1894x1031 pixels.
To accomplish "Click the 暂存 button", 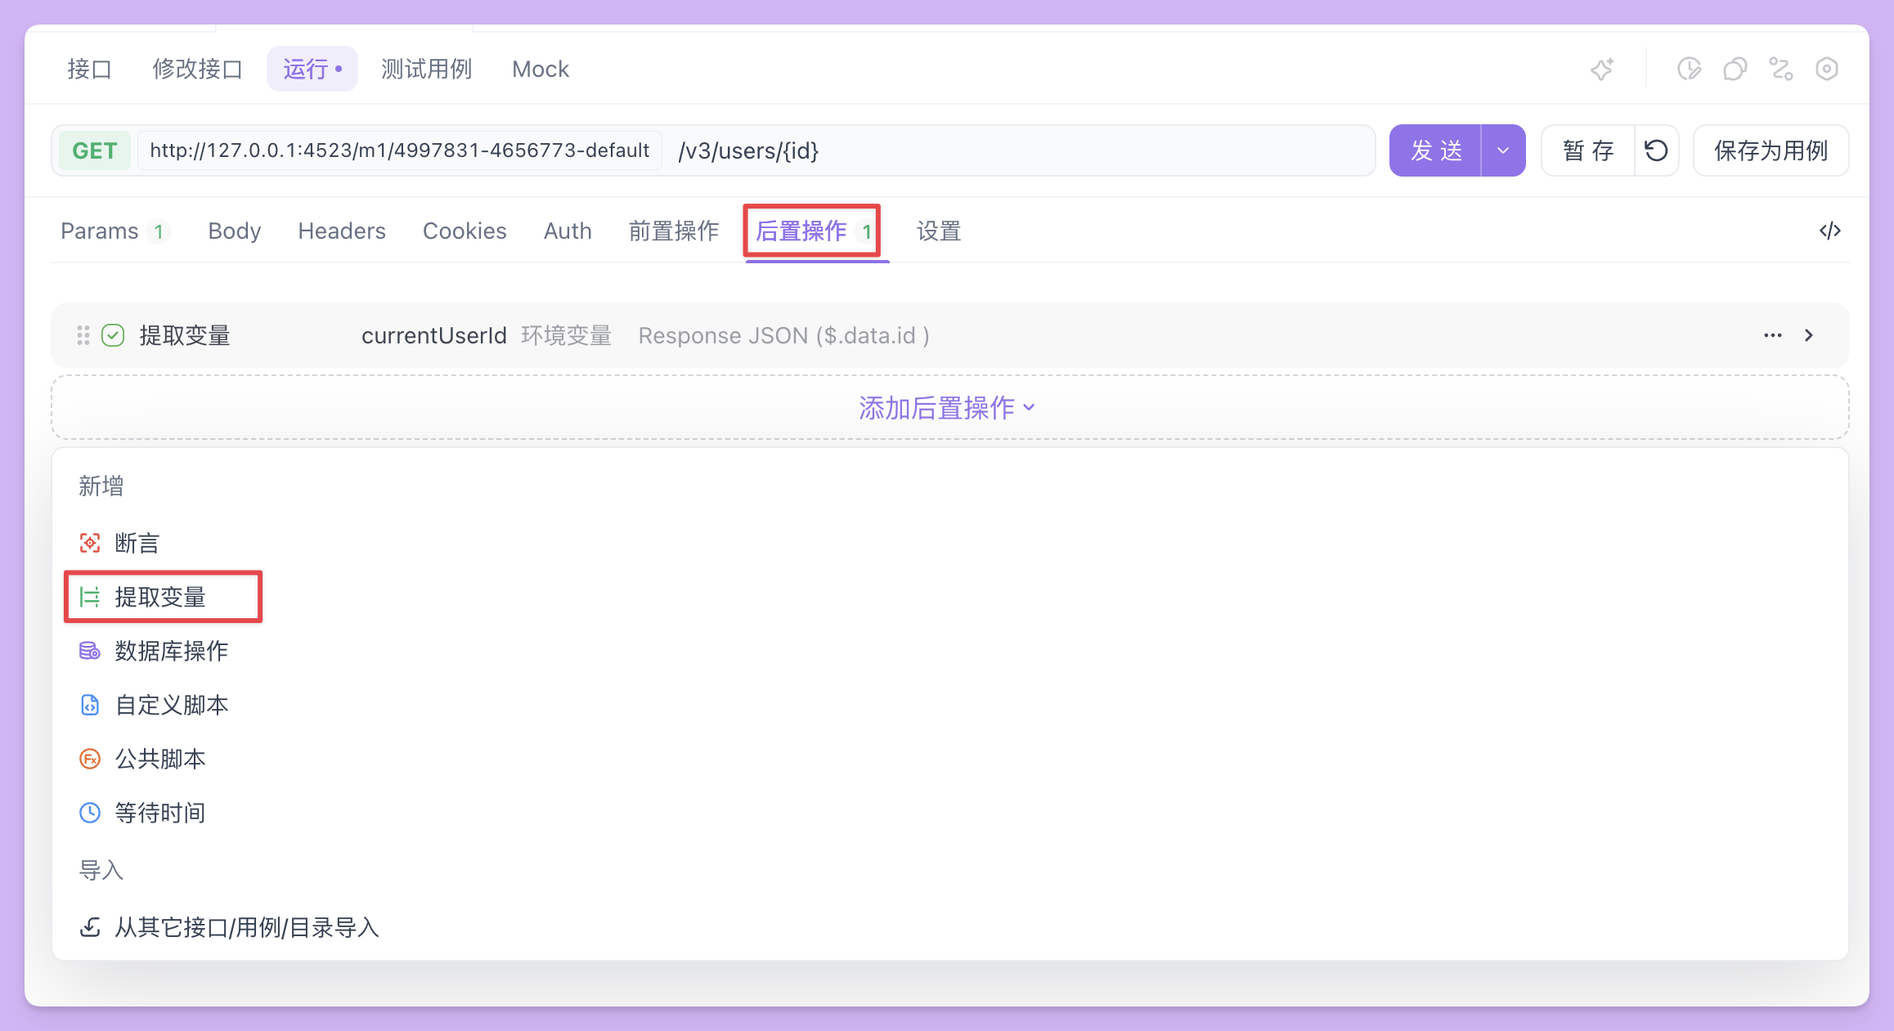I will 1588,150.
